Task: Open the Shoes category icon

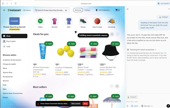Action: 83,21
